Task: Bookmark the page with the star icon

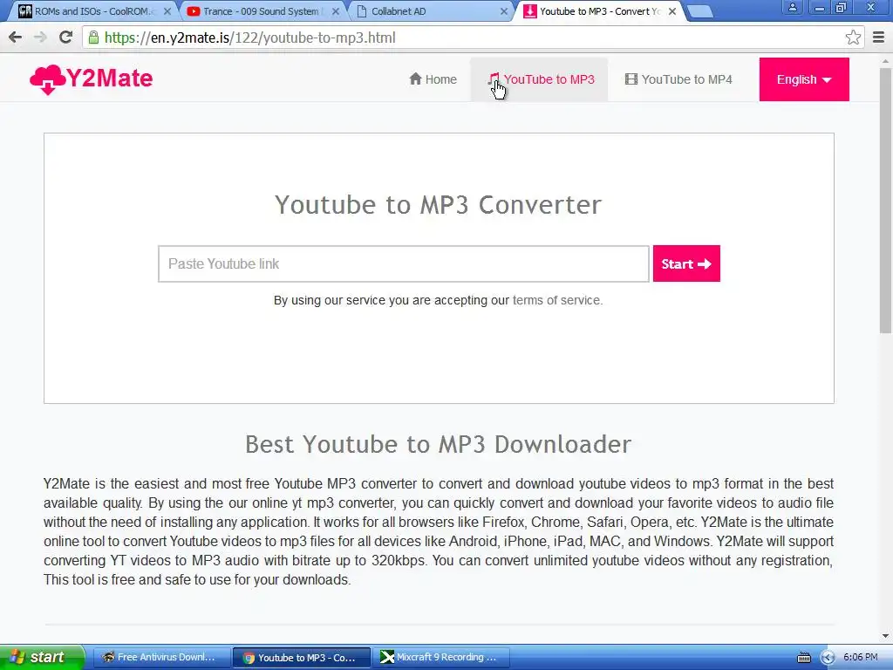Action: coord(853,38)
